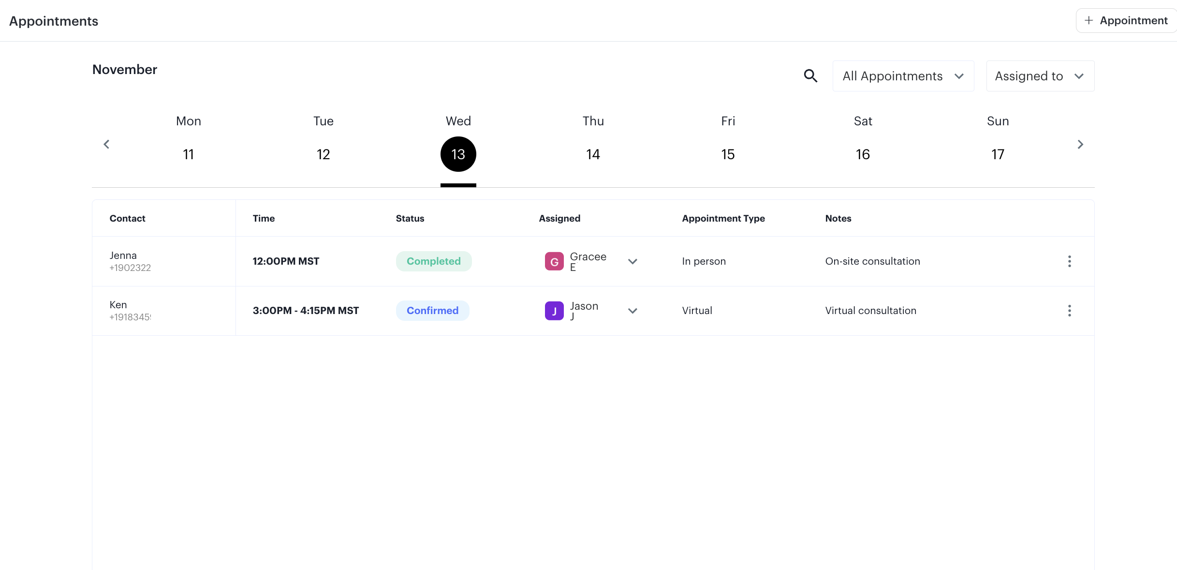The height and width of the screenshot is (570, 1177).
Task: Click the Confirmed status badge
Action: [x=432, y=311]
